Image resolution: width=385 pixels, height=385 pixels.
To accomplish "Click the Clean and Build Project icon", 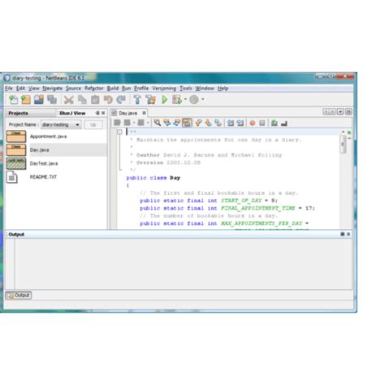I will [151, 100].
